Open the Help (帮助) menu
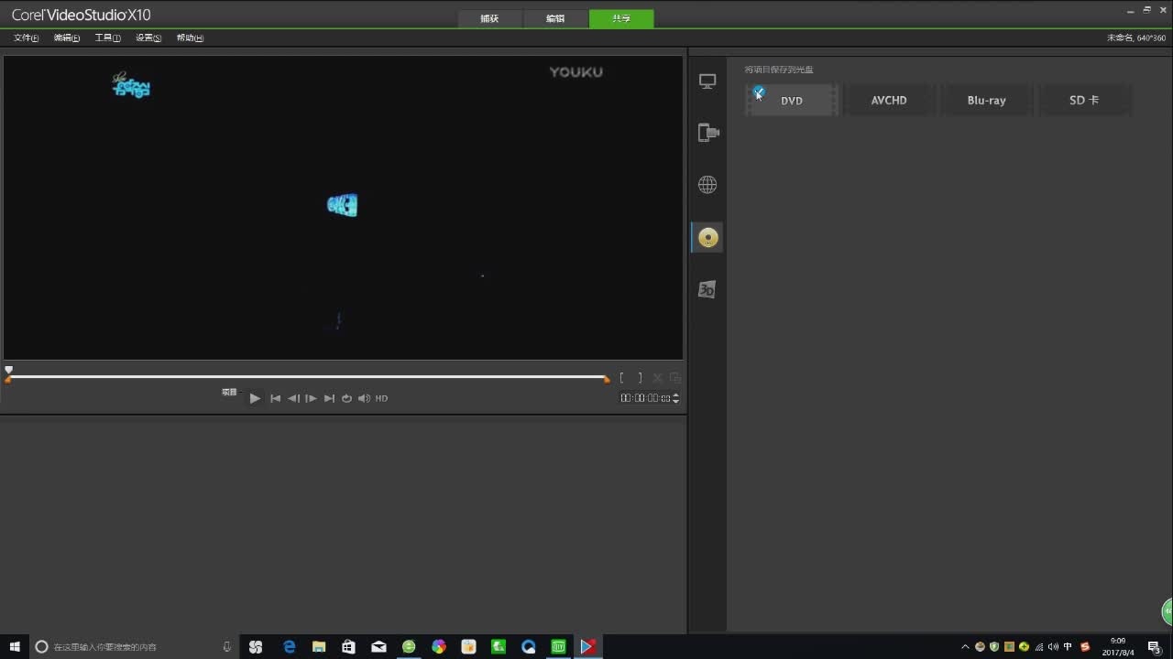The image size is (1173, 659). [190, 38]
